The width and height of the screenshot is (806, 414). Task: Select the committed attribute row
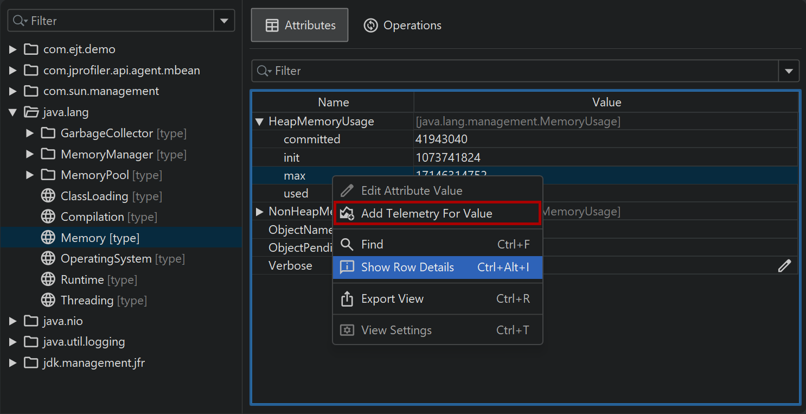point(312,139)
